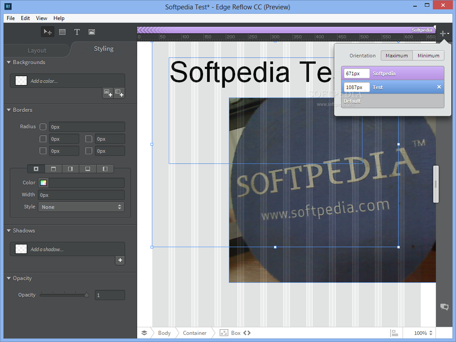Open the Help menu
Image resolution: width=456 pixels, height=342 pixels.
coord(59,18)
